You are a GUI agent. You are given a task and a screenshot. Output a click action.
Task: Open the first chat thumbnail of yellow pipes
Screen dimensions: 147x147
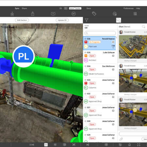133,47
